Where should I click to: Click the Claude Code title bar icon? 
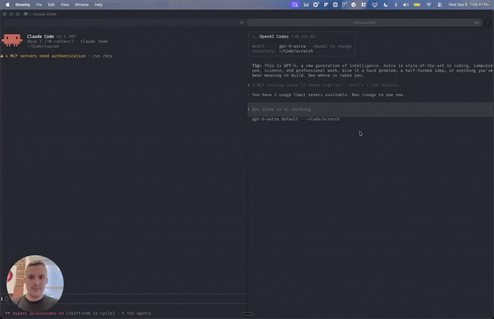point(26,14)
